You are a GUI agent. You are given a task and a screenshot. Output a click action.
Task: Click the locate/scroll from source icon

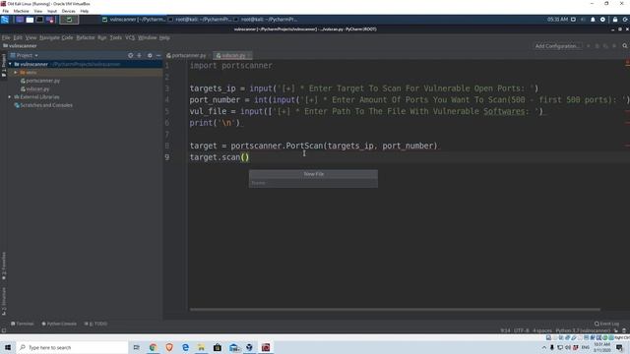click(131, 55)
